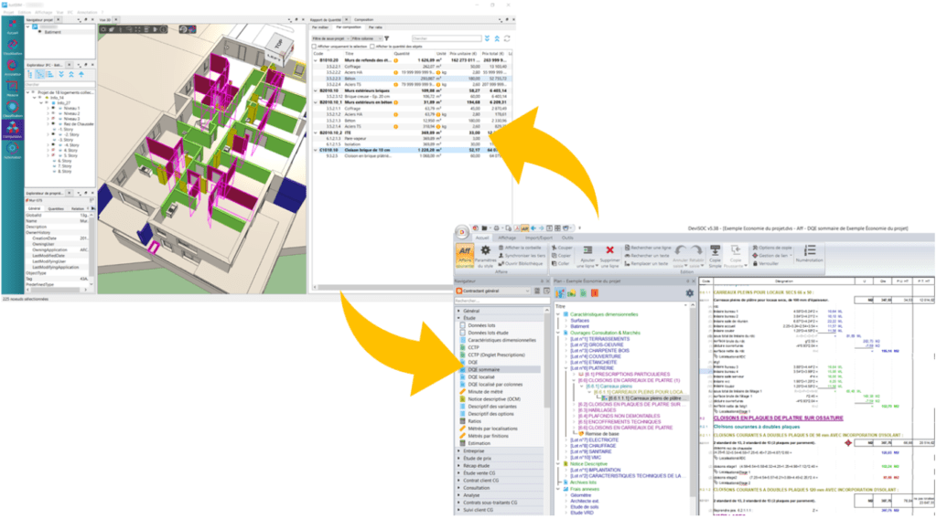The height and width of the screenshot is (519, 937).
Task: Select Béton row 3.5.2.2.3 in report
Action: pos(413,79)
